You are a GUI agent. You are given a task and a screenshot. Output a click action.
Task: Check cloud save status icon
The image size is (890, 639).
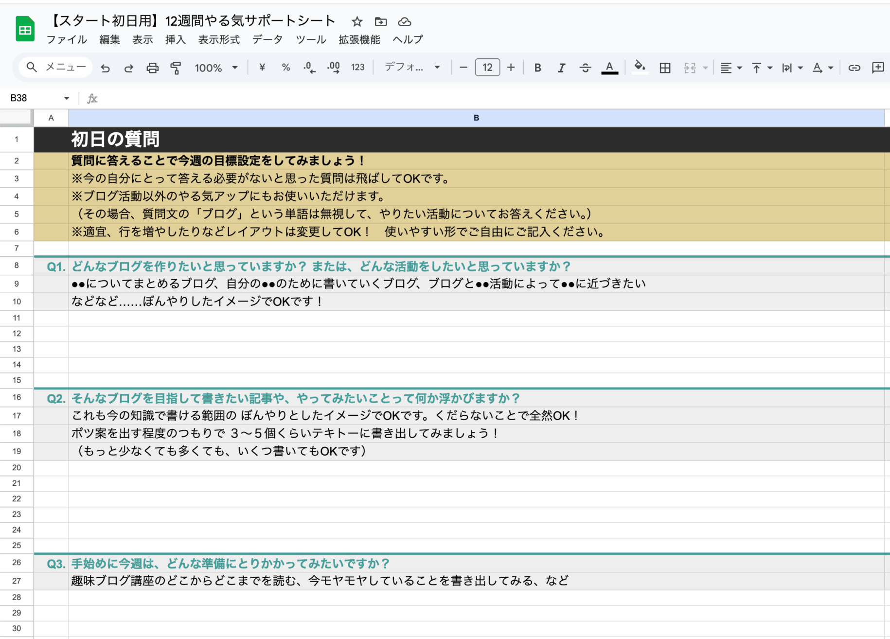coord(405,21)
